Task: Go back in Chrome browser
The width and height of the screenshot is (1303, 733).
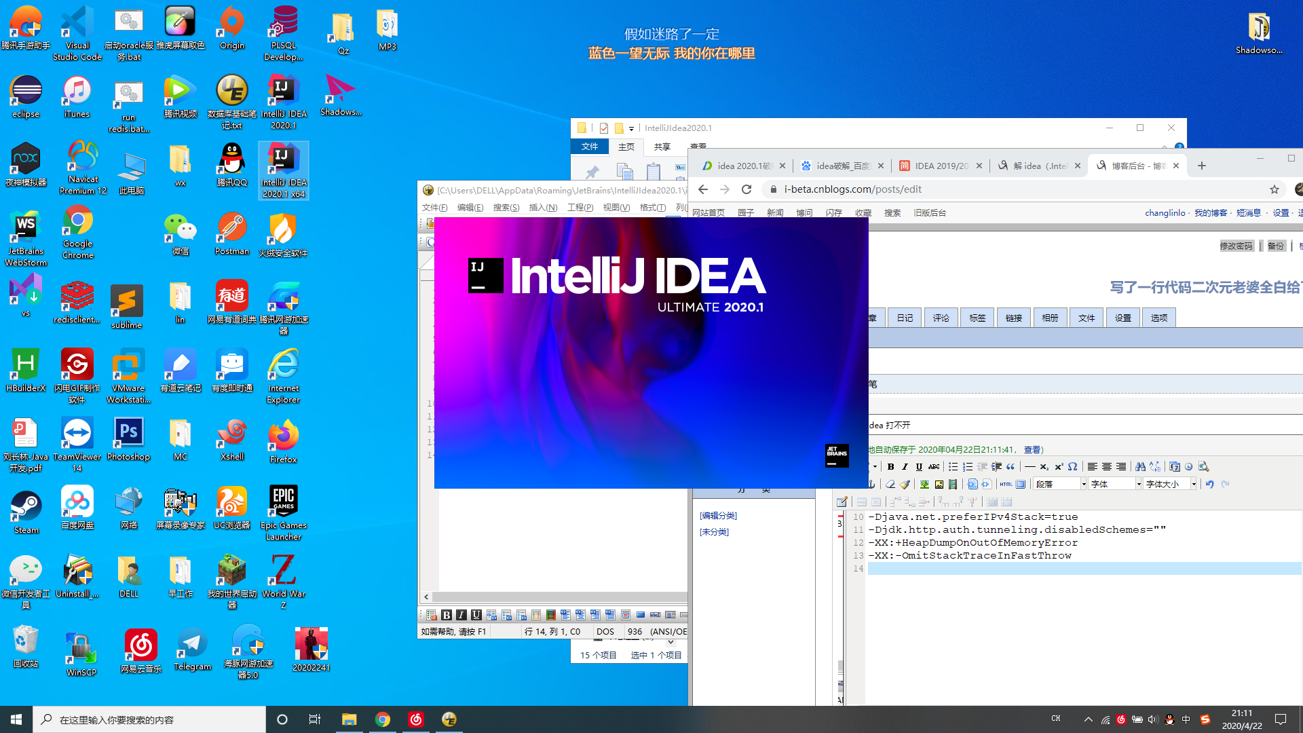Action: [x=703, y=189]
